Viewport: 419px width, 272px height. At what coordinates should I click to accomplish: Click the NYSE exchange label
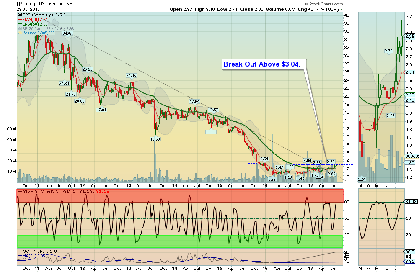point(72,4)
